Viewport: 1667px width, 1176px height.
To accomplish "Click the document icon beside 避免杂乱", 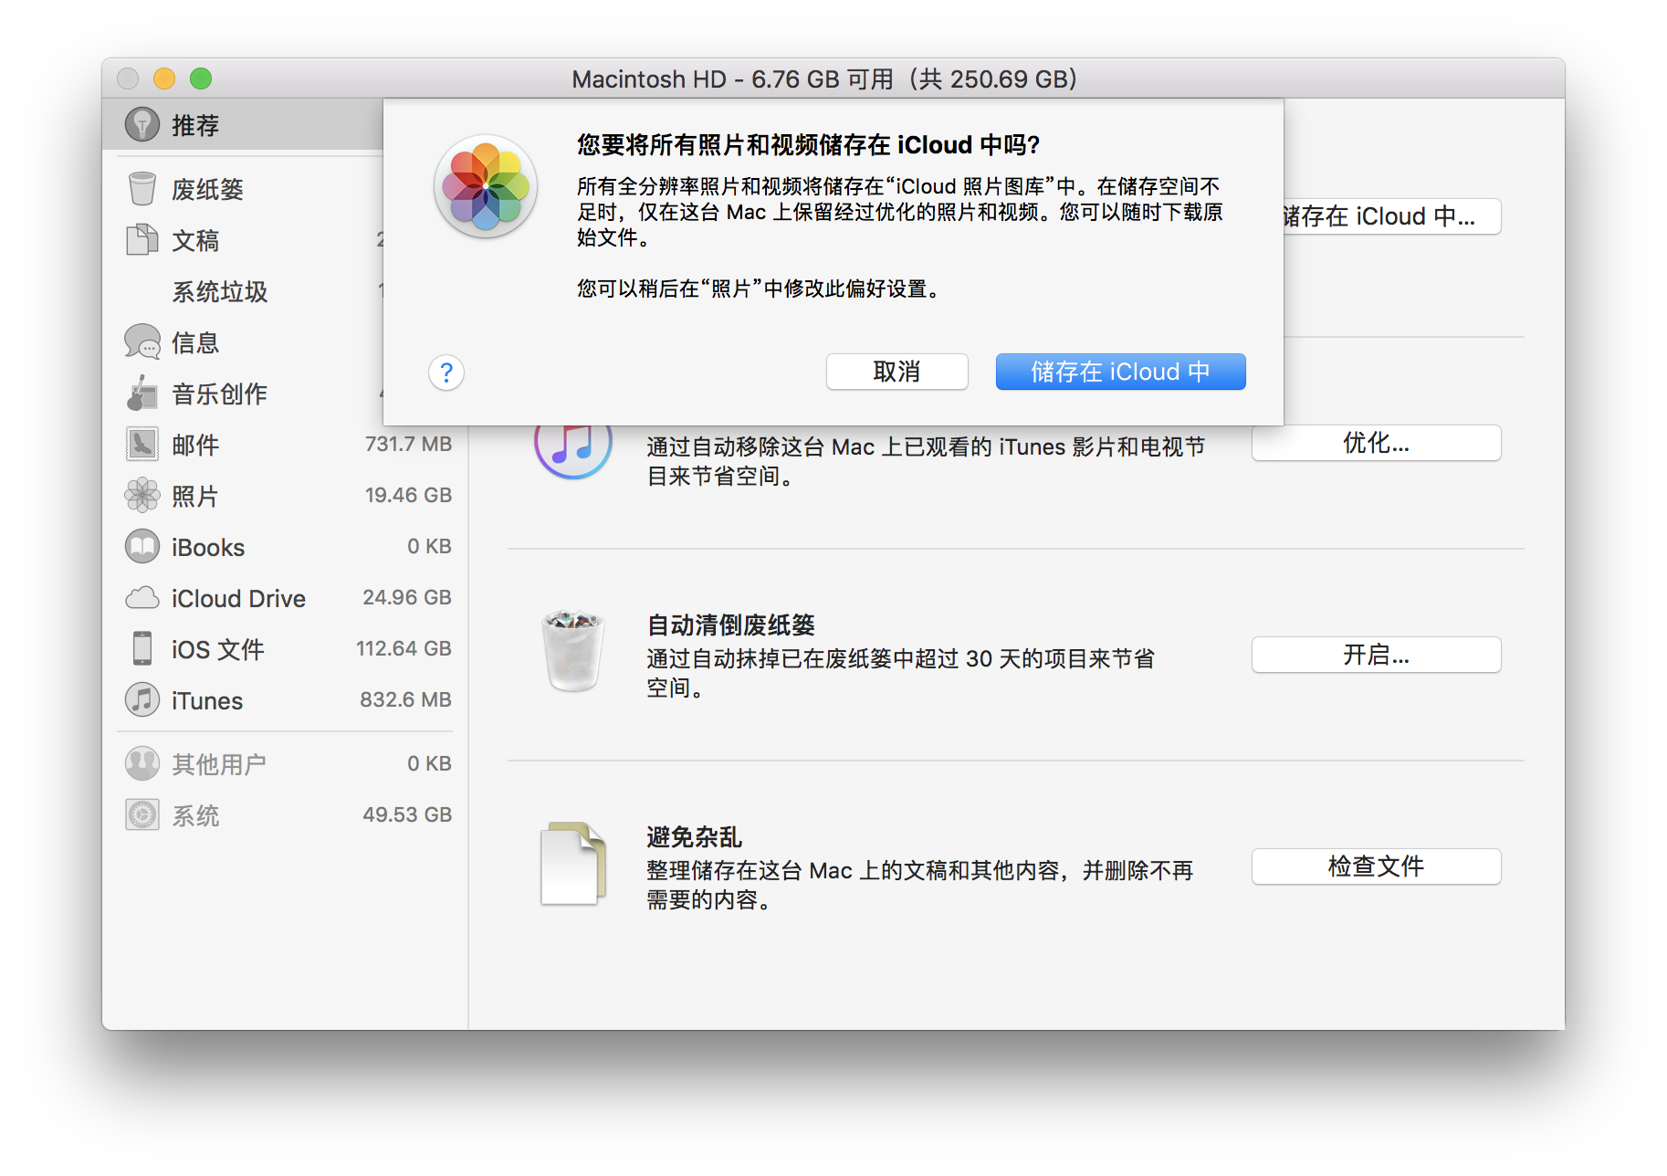I will coord(573,863).
